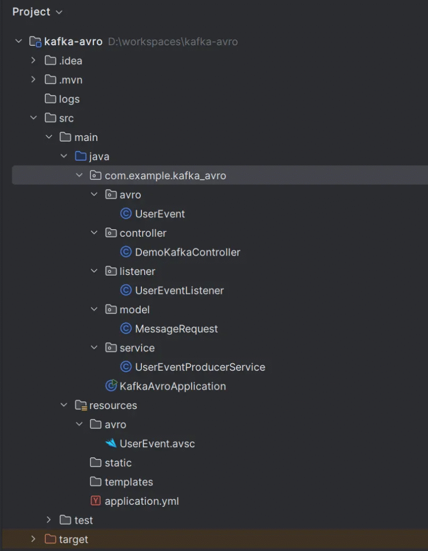
Task: Expand the test folder
Action: tap(49, 520)
